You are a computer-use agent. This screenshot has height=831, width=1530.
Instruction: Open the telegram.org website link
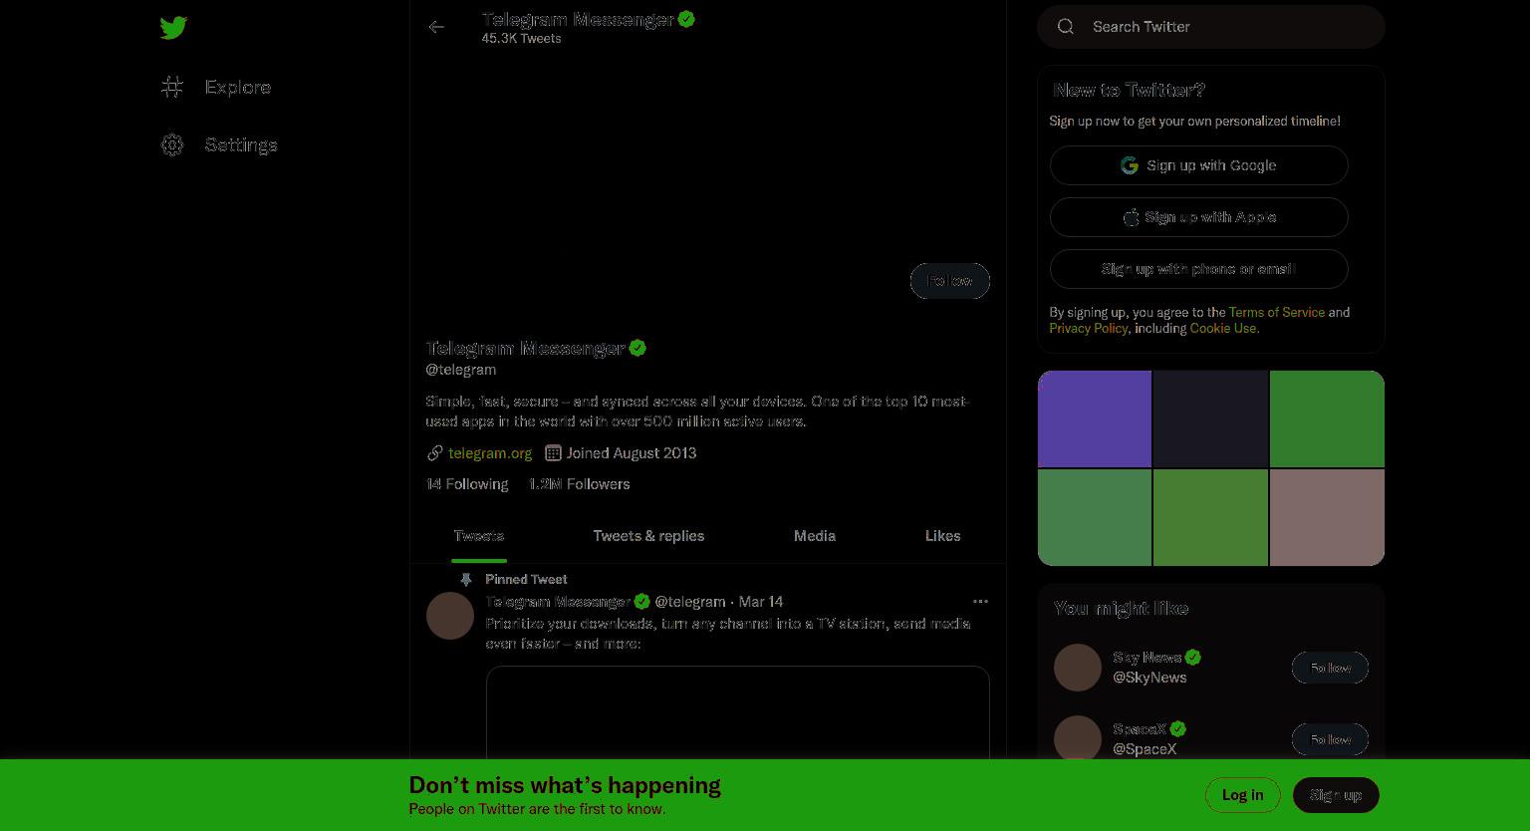(490, 453)
